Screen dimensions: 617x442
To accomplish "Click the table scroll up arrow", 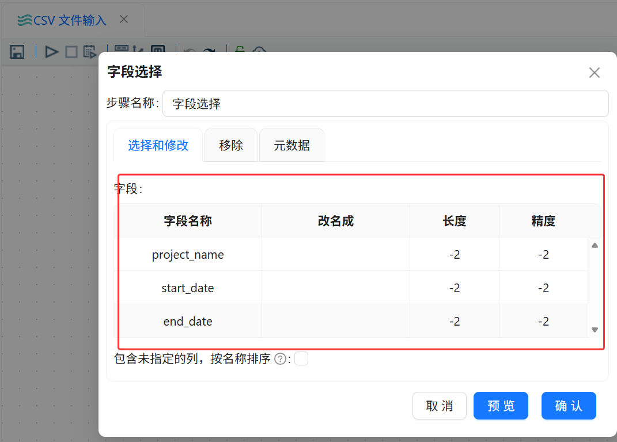I will pyautogui.click(x=595, y=245).
